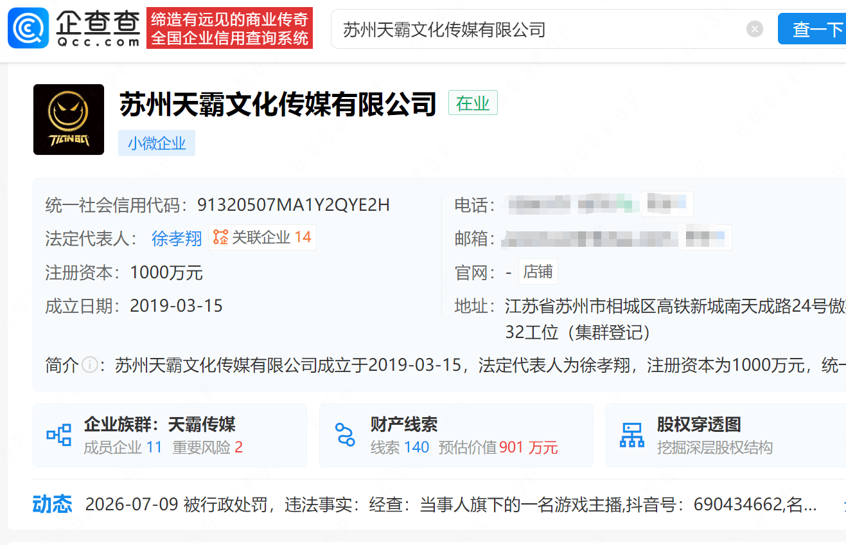846x545 pixels.
Task: Click the related-companies network icon
Action: [221, 238]
